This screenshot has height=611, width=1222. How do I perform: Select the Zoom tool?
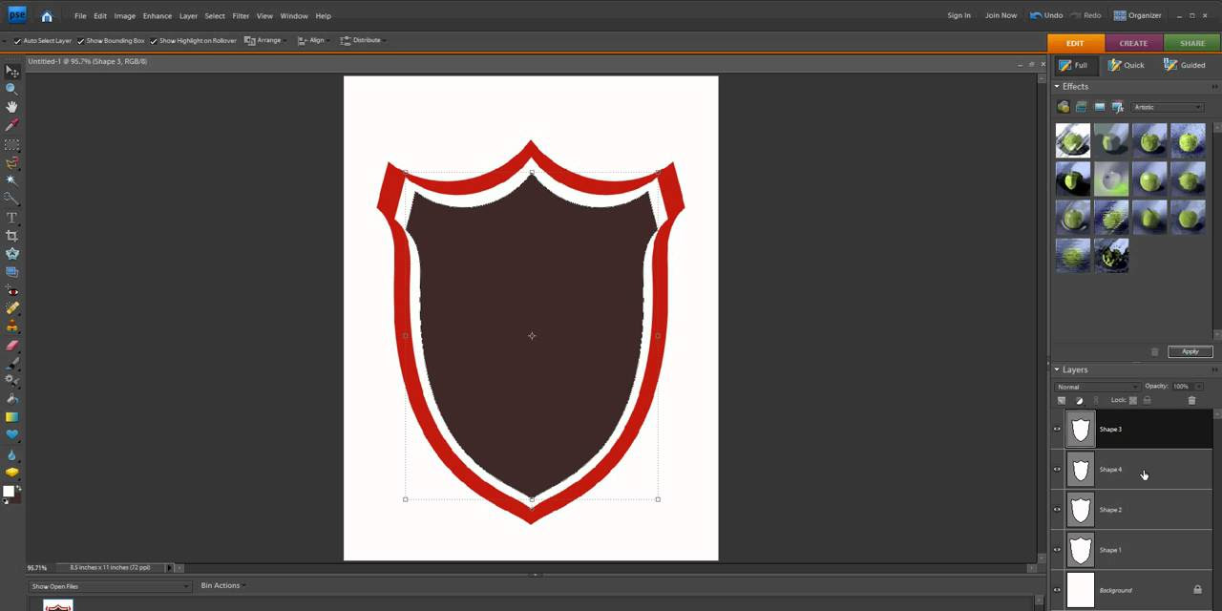coord(12,88)
